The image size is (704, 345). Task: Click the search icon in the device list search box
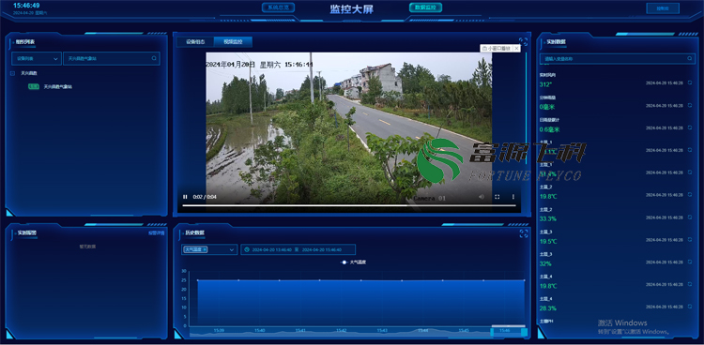[x=154, y=58]
